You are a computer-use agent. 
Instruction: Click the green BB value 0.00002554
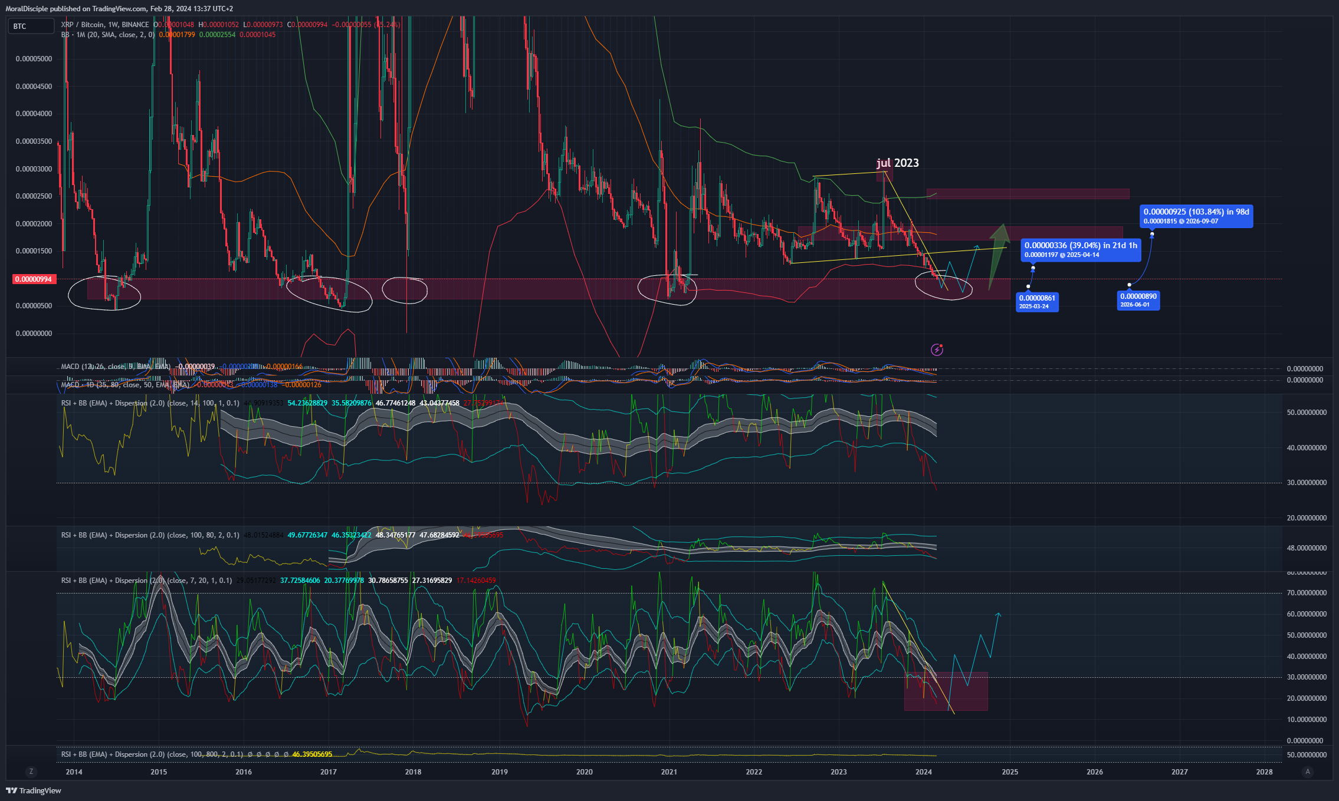217,35
